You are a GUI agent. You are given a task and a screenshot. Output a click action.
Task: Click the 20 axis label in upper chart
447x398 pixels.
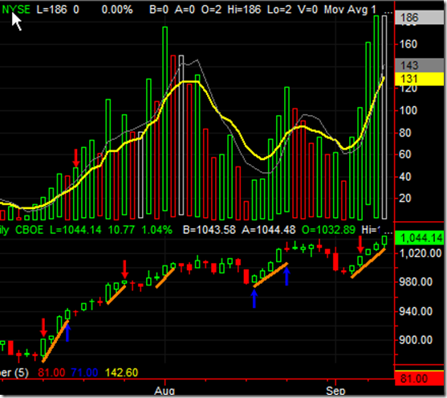click(405, 198)
